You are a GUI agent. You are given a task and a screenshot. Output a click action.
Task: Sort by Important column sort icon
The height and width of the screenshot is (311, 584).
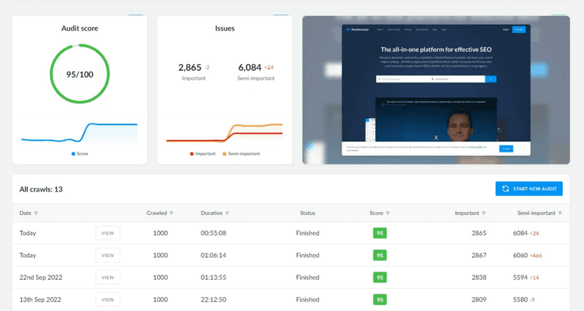tap(484, 213)
